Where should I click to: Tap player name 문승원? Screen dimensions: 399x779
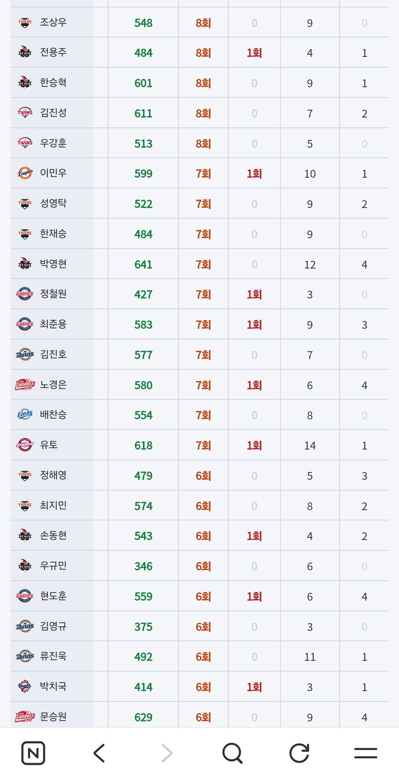(53, 717)
